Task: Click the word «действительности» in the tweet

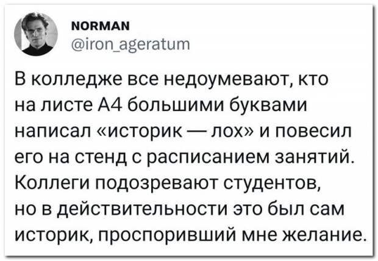Action: [x=142, y=209]
